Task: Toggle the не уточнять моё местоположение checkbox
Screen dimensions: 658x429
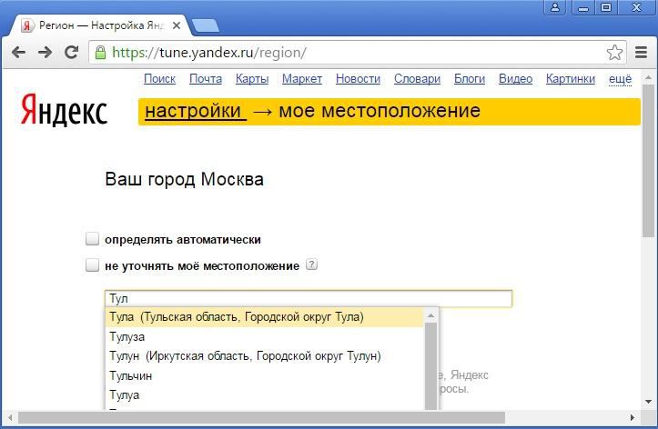Action: point(92,265)
